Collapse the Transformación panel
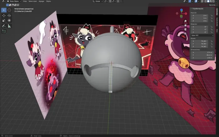Viewport: 219px width, 137px height. coord(197,9)
